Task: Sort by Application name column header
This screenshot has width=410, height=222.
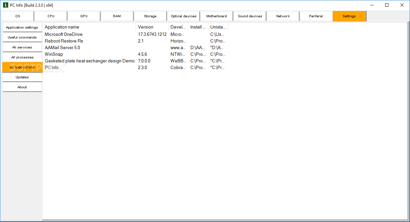Action: tap(89, 27)
